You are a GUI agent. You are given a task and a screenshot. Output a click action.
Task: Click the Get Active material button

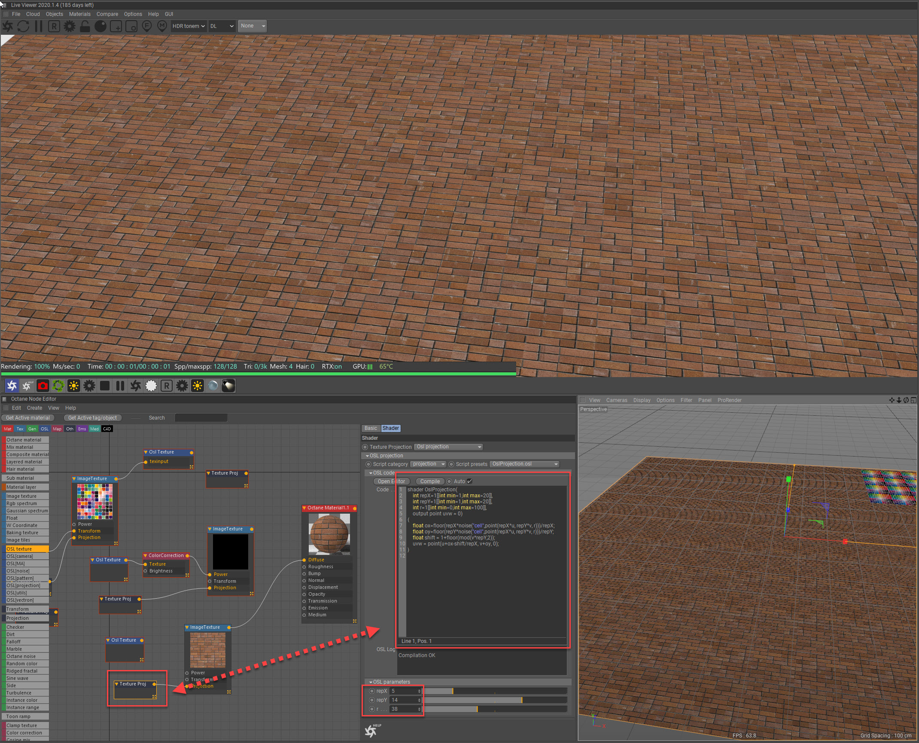pyautogui.click(x=28, y=418)
